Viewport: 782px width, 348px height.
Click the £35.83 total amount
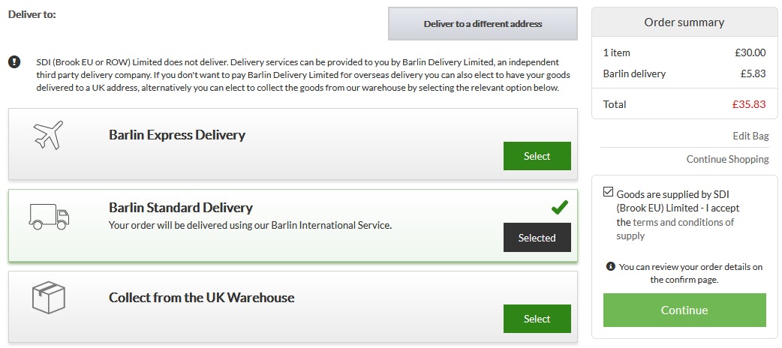tap(750, 104)
